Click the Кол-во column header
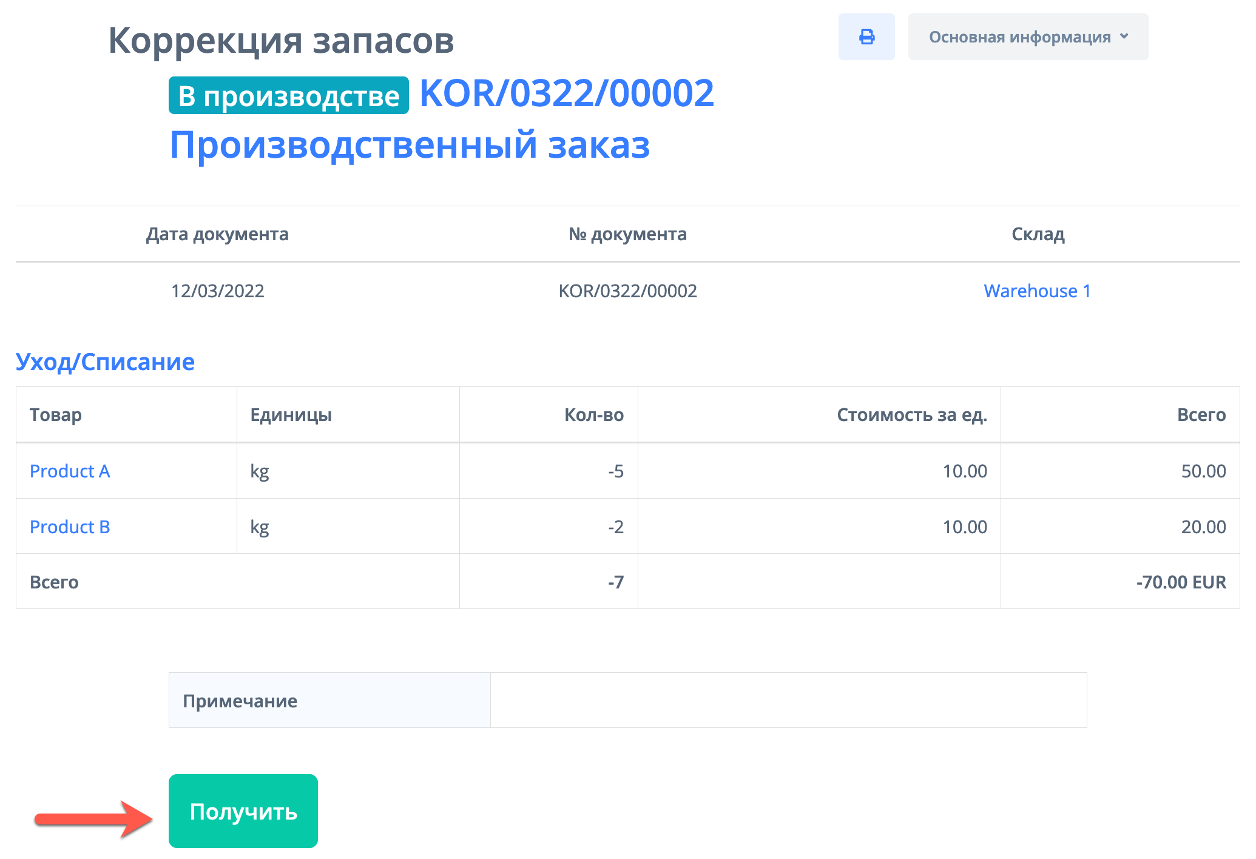The width and height of the screenshot is (1256, 859). (593, 415)
